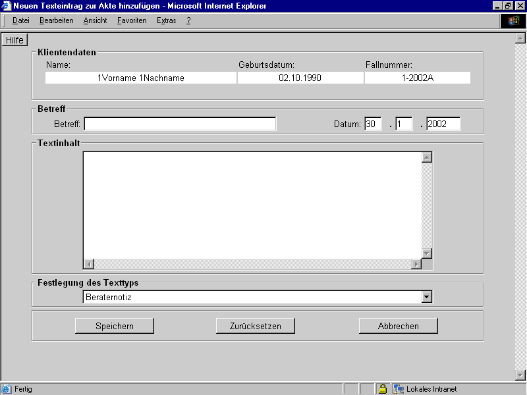This screenshot has height=395, width=527.
Task: Click the Textinhalt scrollbar down arrow
Action: click(x=426, y=253)
